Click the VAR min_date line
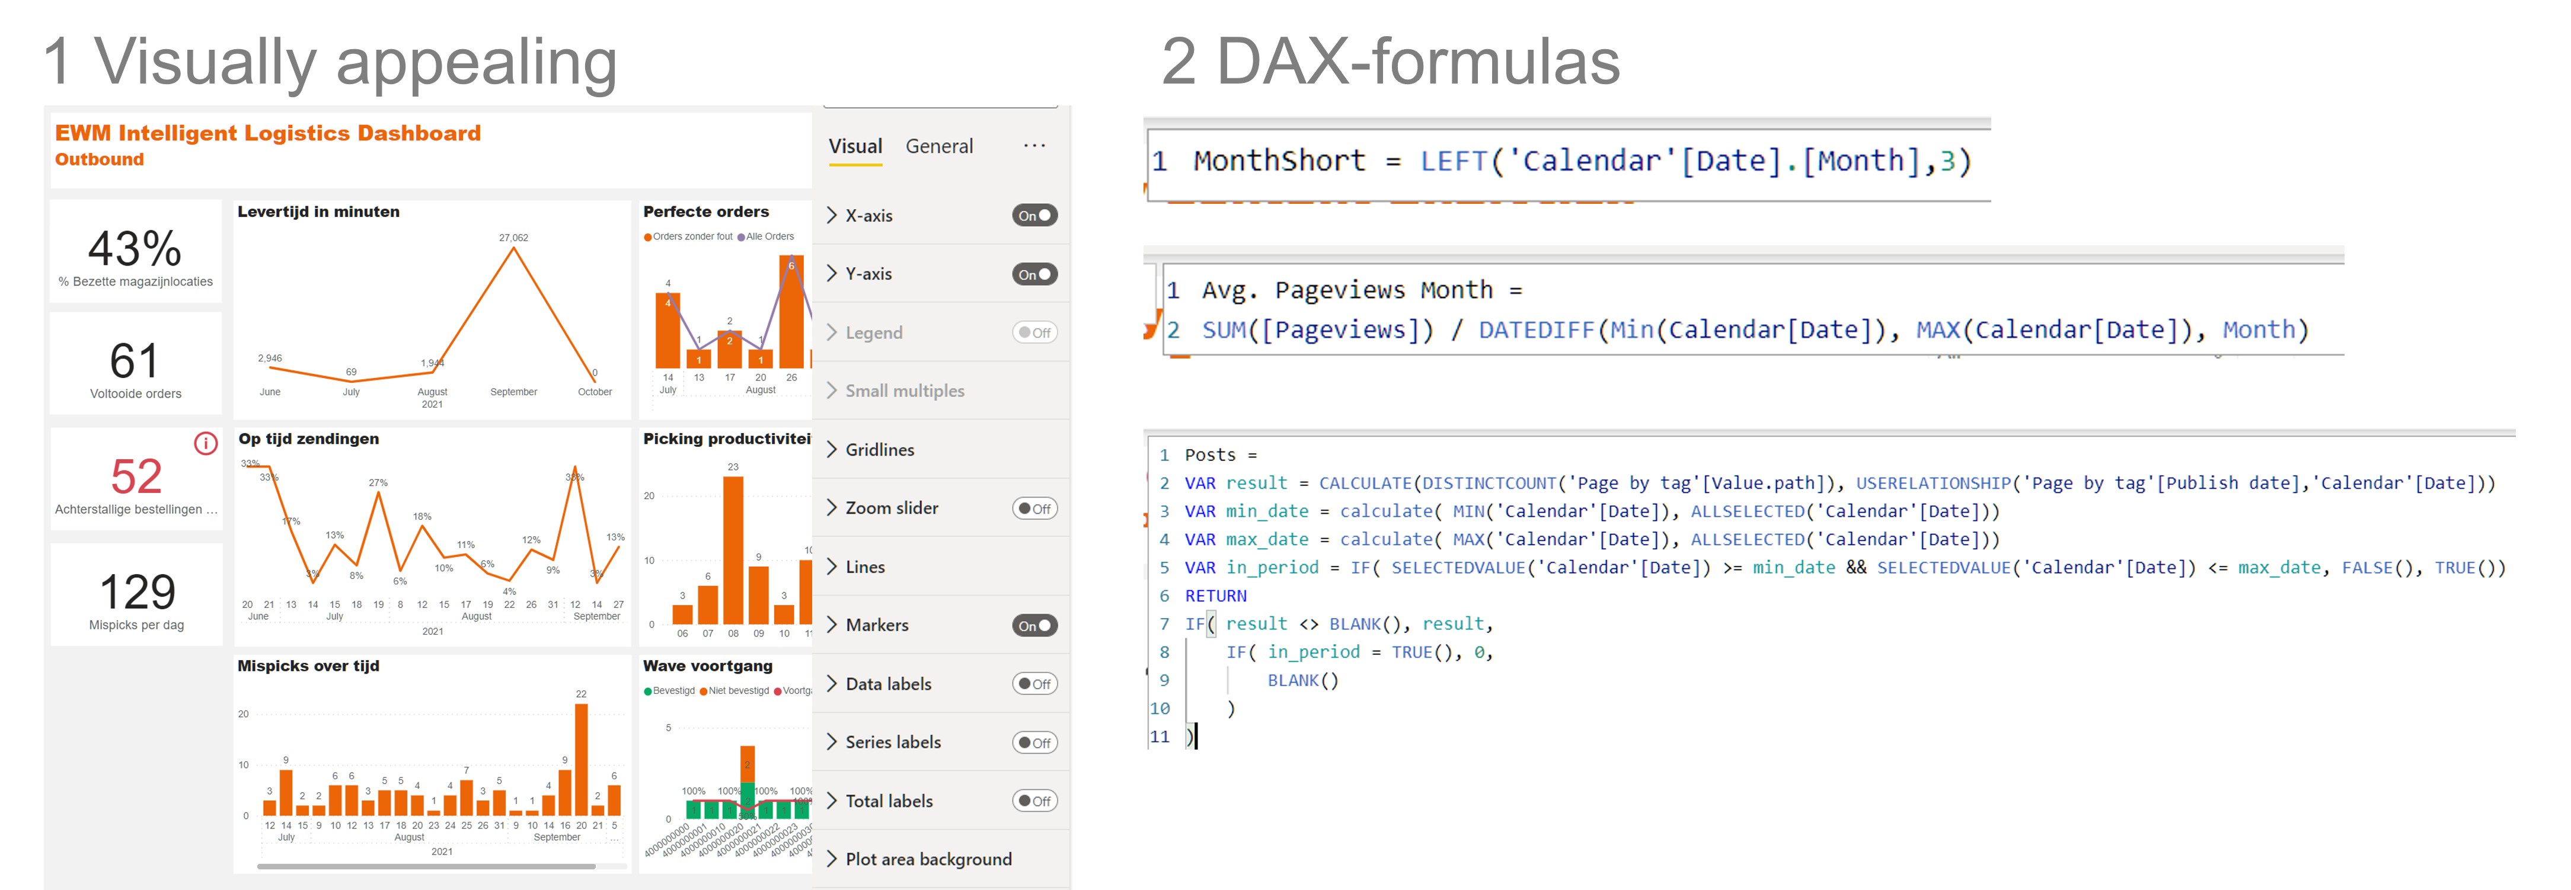2571x890 pixels. coord(1592,511)
